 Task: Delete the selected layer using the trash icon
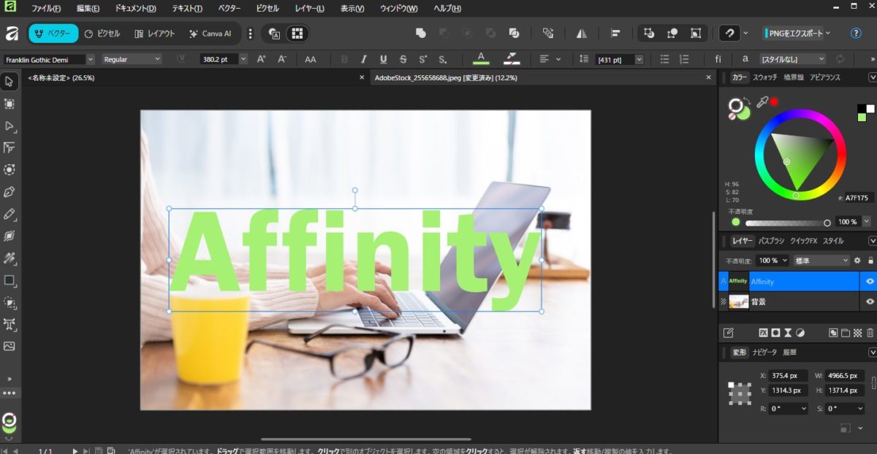pyautogui.click(x=869, y=332)
